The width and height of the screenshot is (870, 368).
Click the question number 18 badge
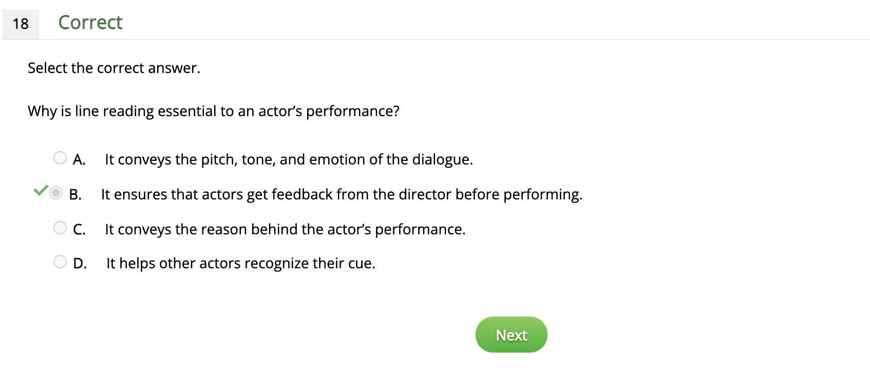tap(21, 24)
